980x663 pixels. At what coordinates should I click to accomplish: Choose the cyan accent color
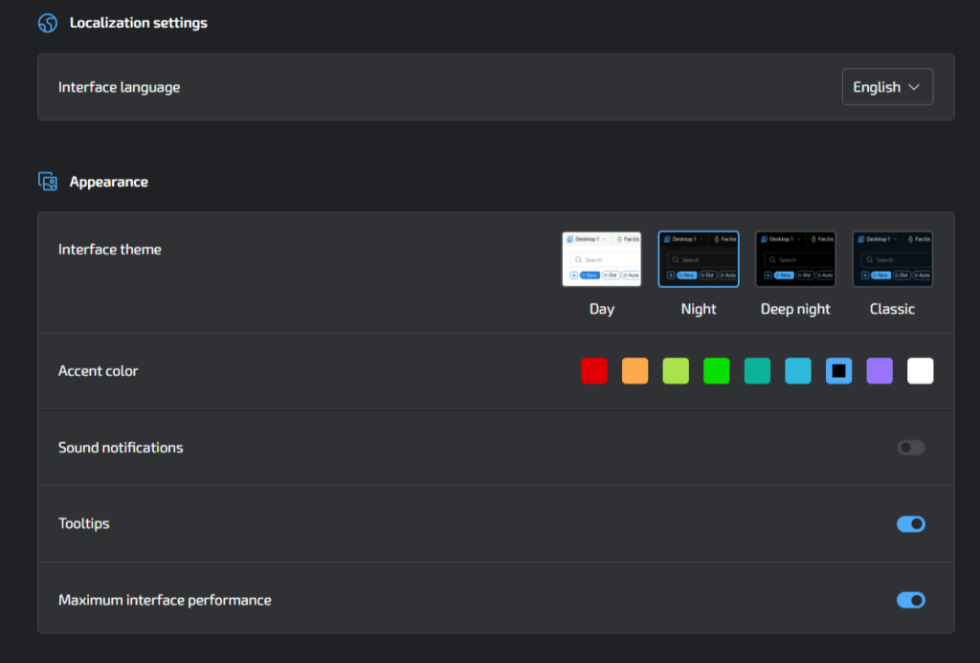797,370
